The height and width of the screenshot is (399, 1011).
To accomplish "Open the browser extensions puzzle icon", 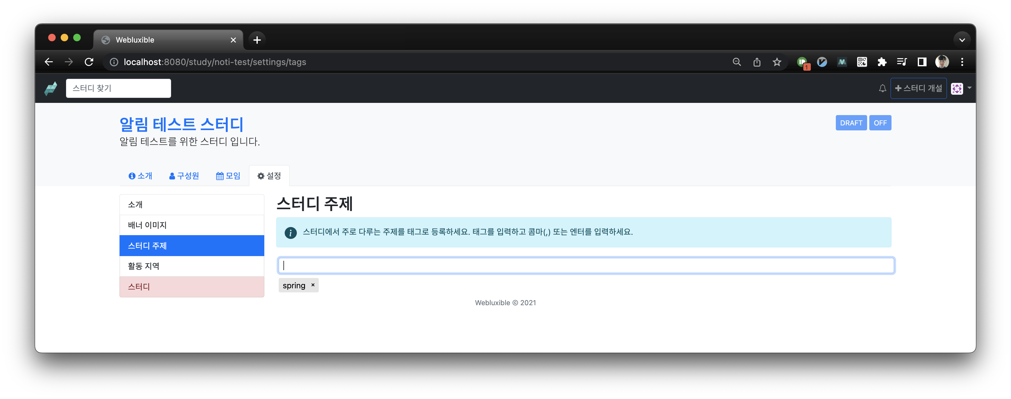I will [x=882, y=62].
